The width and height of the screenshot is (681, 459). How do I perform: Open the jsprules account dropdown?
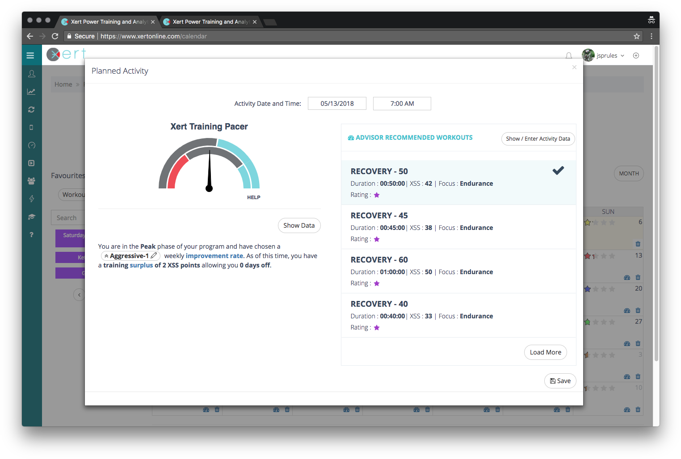tap(610, 55)
